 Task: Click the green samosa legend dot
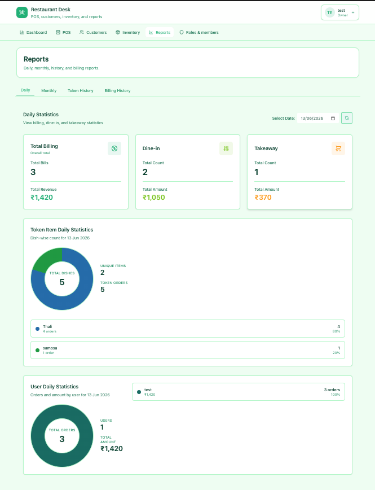tap(37, 351)
